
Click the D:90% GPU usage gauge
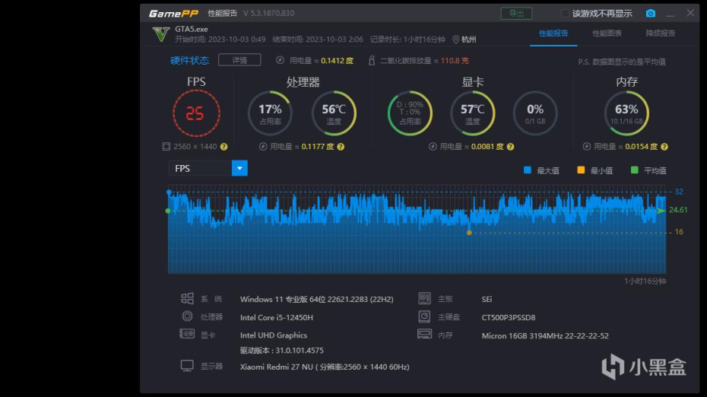click(x=410, y=113)
